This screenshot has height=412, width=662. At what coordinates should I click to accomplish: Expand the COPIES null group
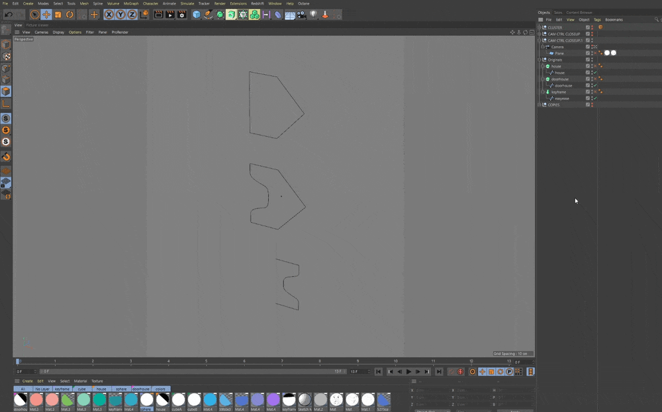click(x=539, y=104)
